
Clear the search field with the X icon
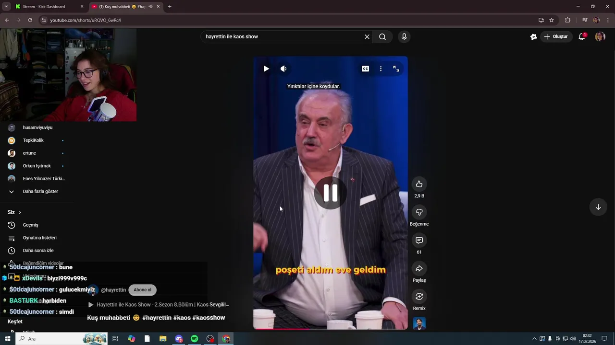pos(367,37)
